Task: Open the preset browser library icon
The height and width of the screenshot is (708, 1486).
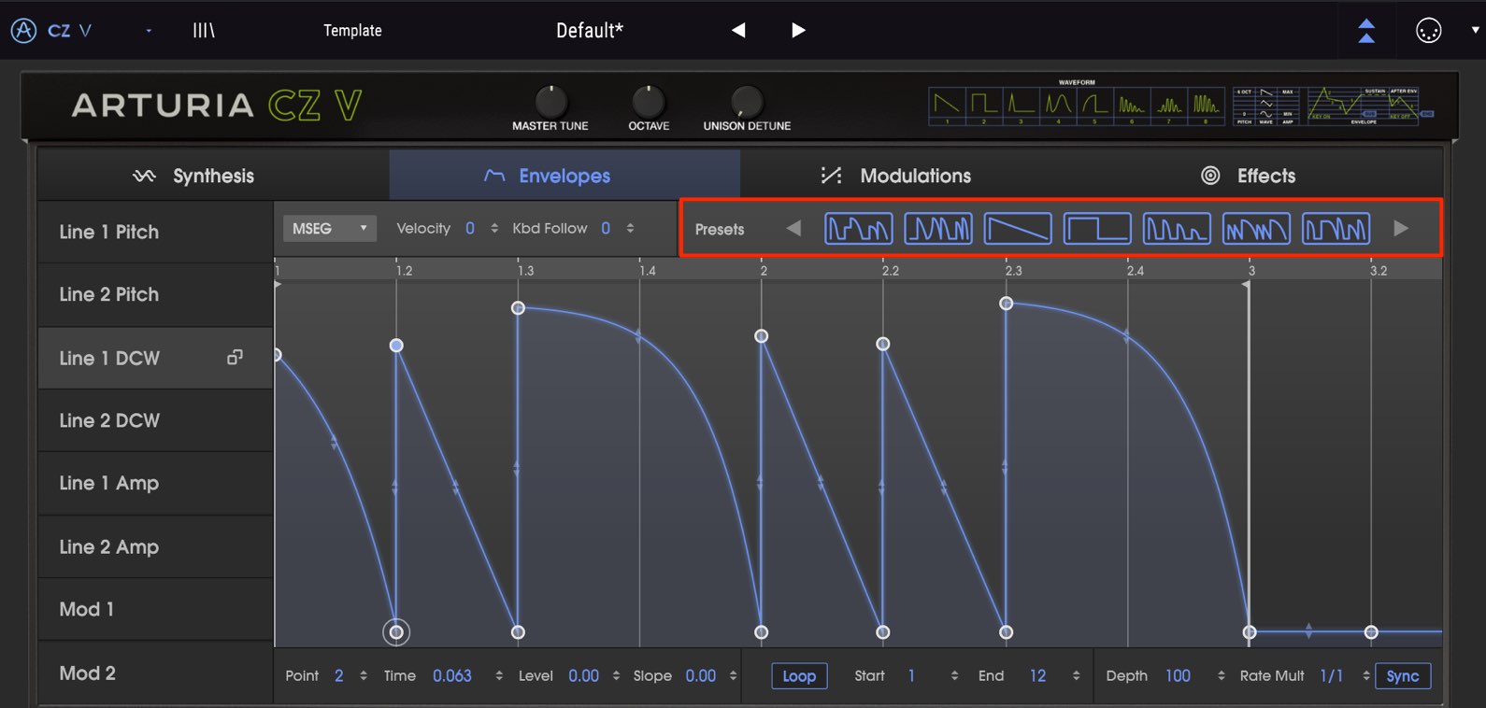Action: pos(204,30)
